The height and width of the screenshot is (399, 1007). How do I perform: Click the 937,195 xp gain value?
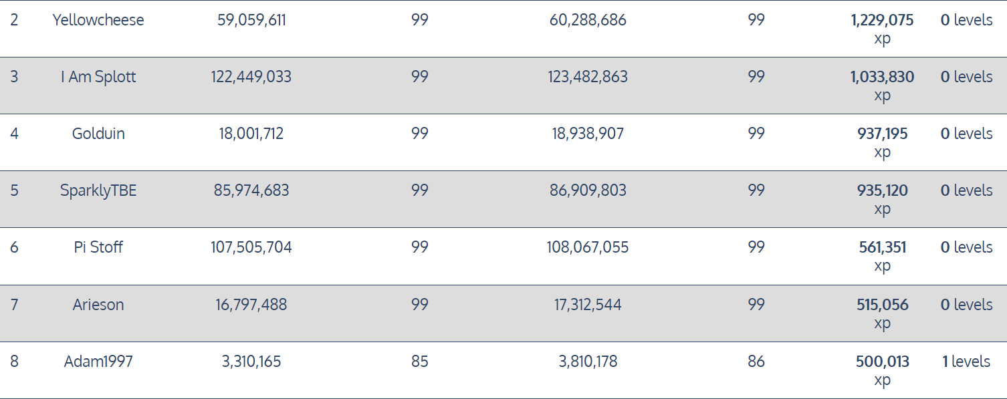tap(883, 142)
